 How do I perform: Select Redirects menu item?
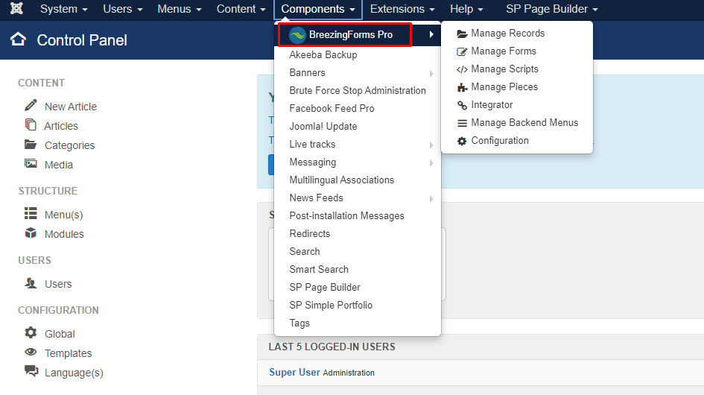click(x=310, y=234)
